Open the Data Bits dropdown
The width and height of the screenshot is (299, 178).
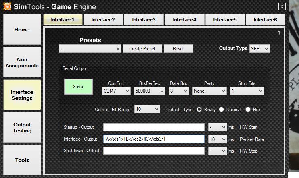click(x=179, y=91)
